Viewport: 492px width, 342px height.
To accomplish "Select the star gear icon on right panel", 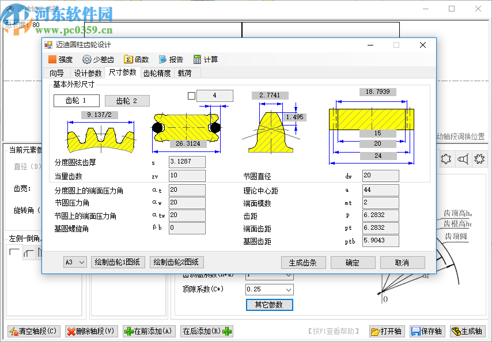I will pos(480,159).
